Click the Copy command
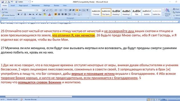This screenshot has width=180, height=101. coord(5,12)
